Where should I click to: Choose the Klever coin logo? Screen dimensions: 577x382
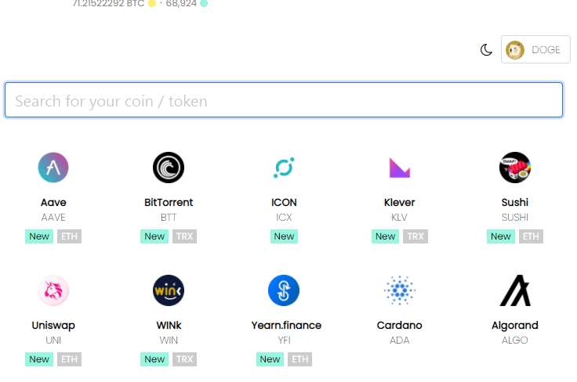click(x=400, y=168)
